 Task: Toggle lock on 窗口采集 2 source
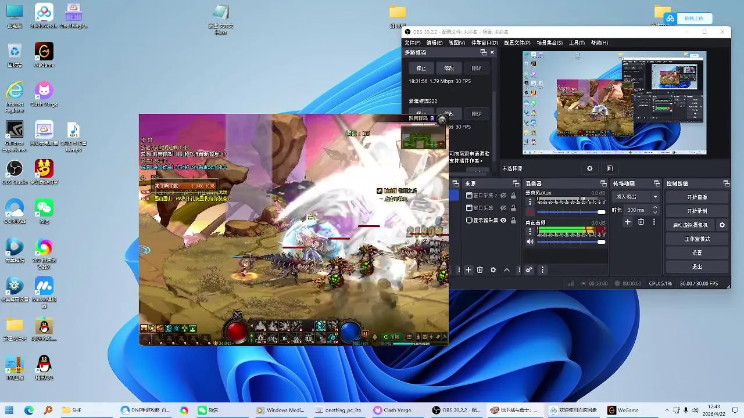point(513,196)
